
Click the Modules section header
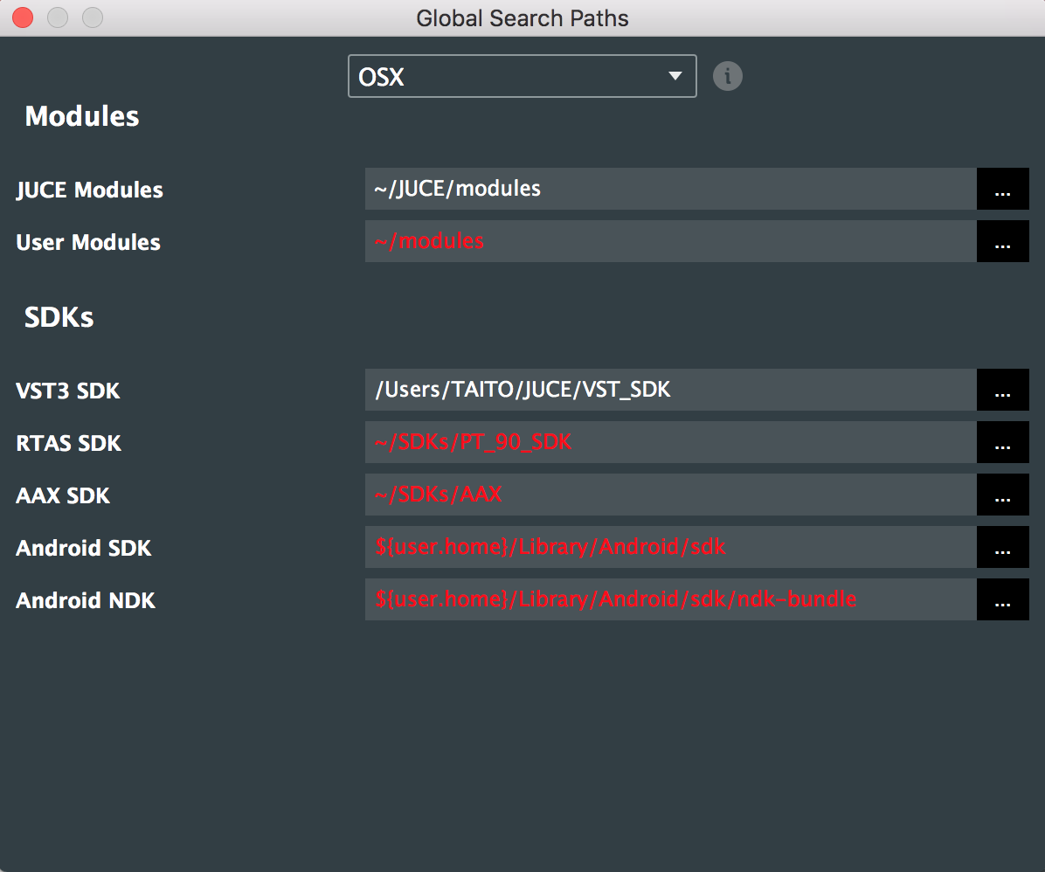(x=81, y=115)
